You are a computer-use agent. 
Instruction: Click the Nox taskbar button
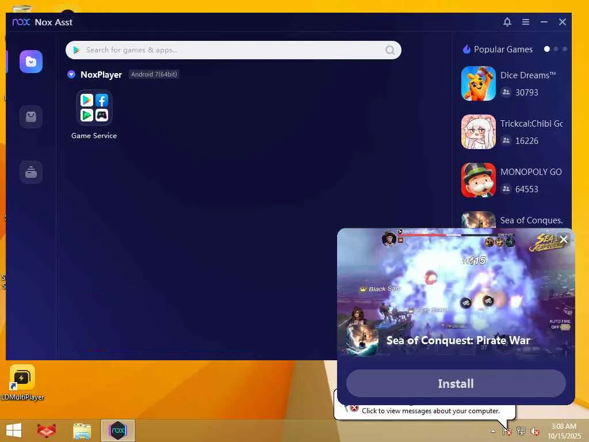click(x=117, y=430)
